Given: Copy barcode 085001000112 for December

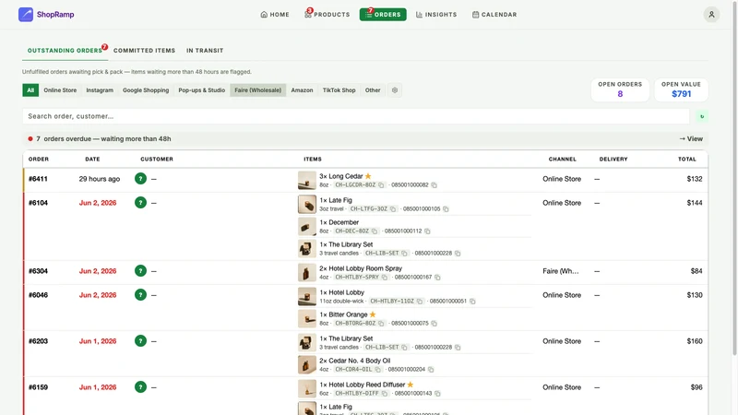Looking at the screenshot, I should 427,231.
